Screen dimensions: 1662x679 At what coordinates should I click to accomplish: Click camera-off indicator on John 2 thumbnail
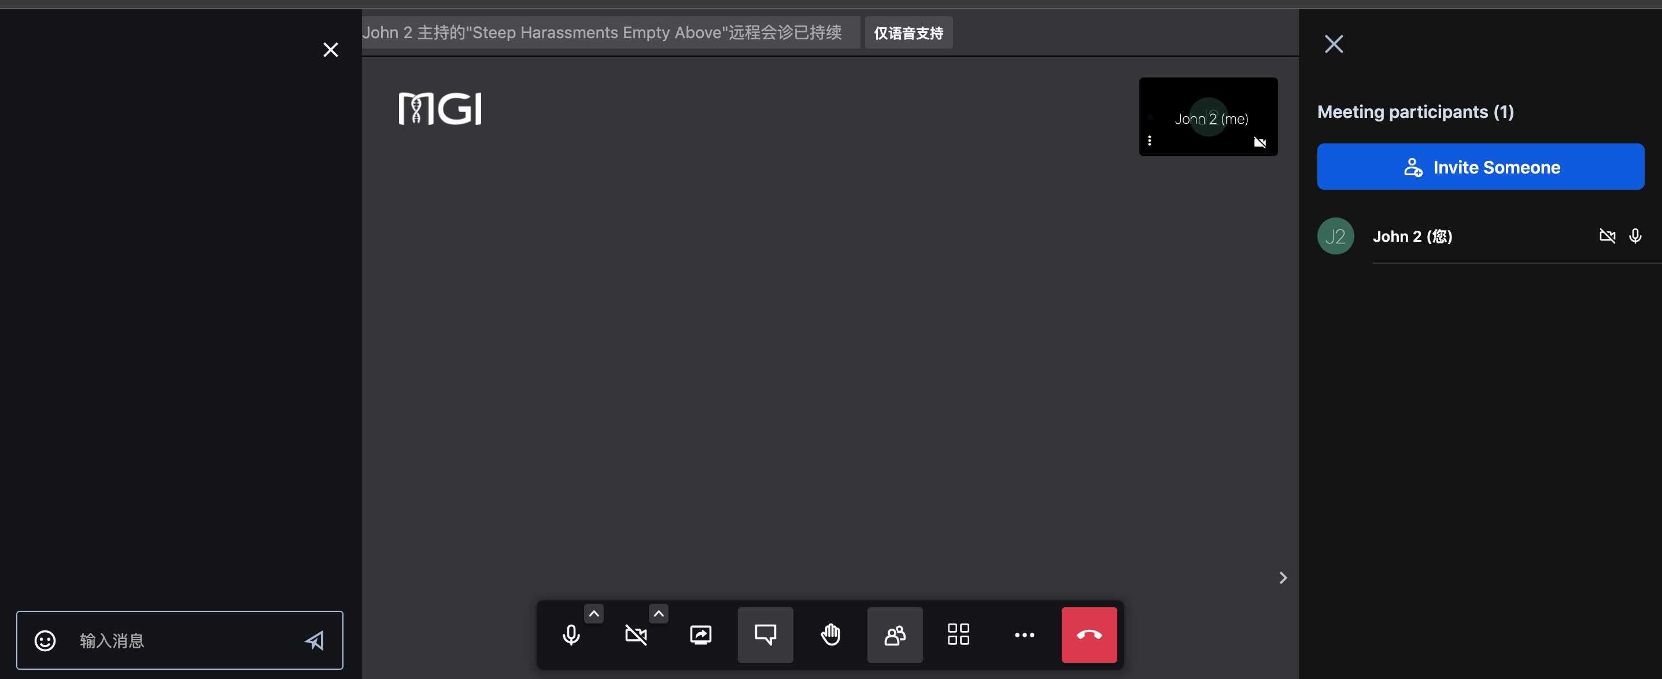(x=1260, y=143)
